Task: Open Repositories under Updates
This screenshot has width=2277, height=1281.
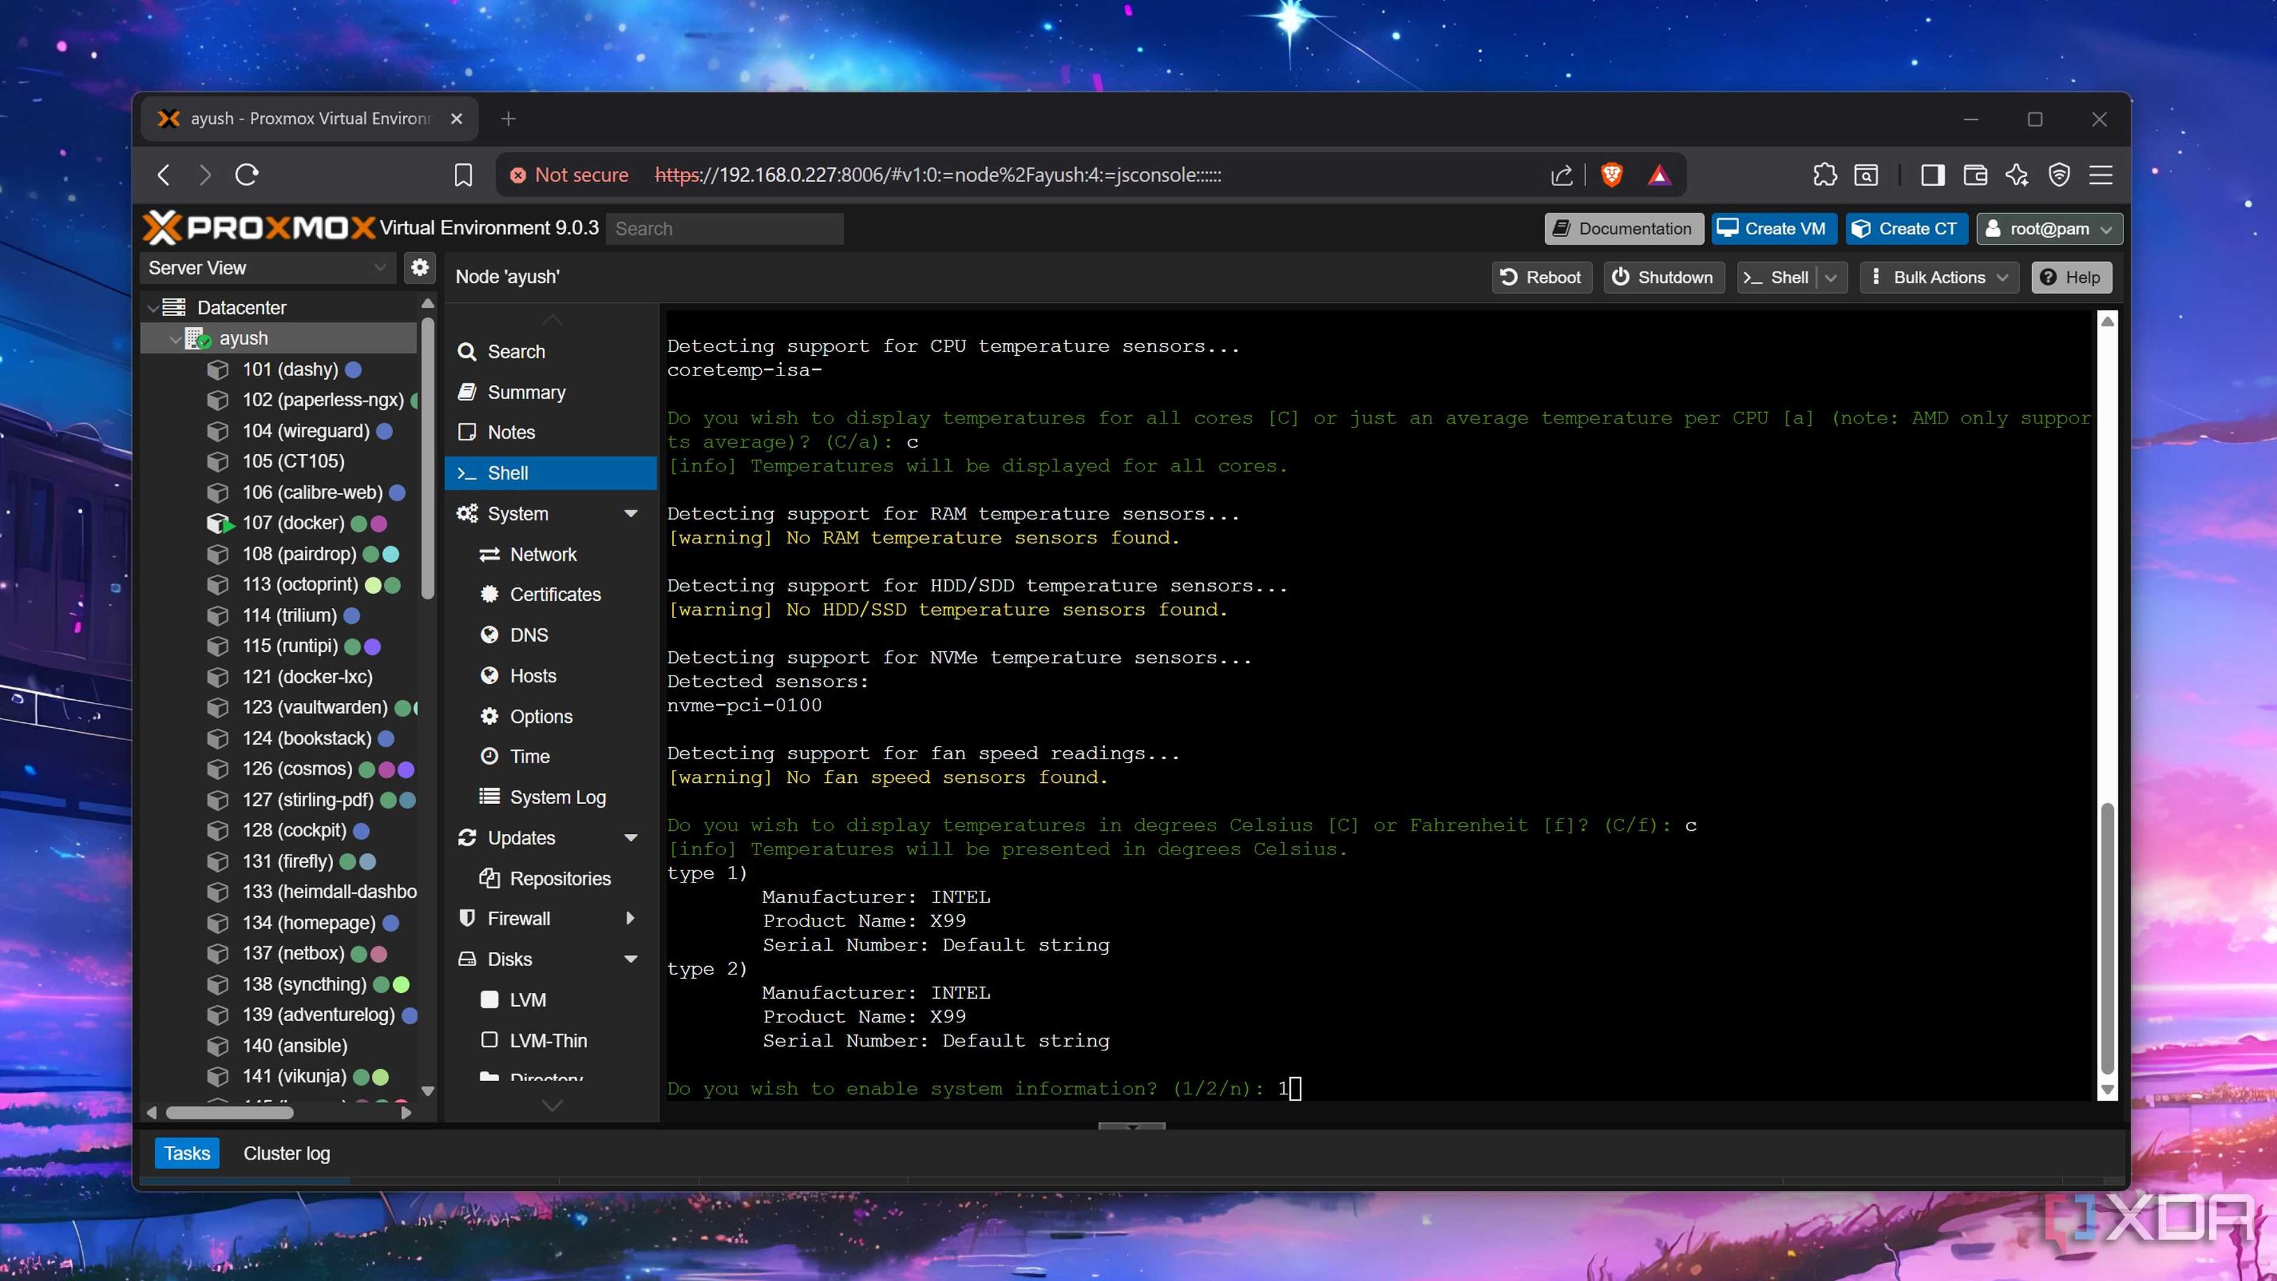Action: click(560, 879)
